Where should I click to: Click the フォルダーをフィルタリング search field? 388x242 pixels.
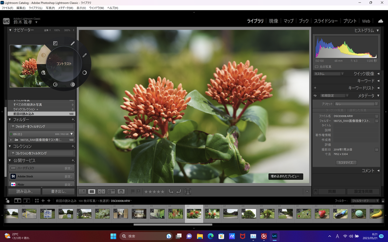[42, 126]
